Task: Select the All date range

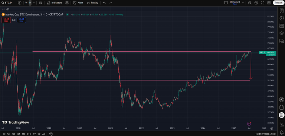Action: [44, 134]
